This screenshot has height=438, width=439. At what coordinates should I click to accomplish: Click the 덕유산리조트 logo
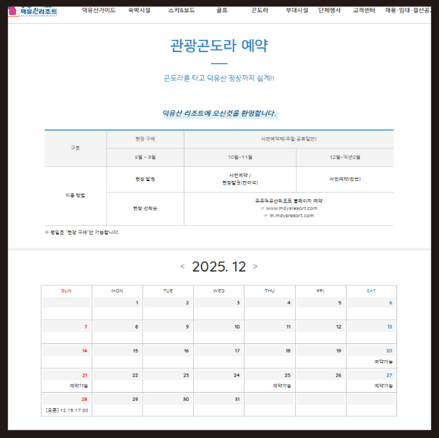[33, 11]
